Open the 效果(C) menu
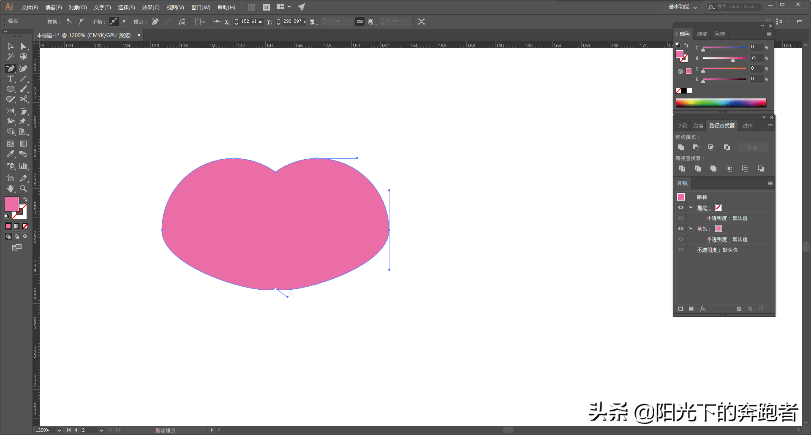Image resolution: width=811 pixels, height=435 pixels. pyautogui.click(x=151, y=8)
